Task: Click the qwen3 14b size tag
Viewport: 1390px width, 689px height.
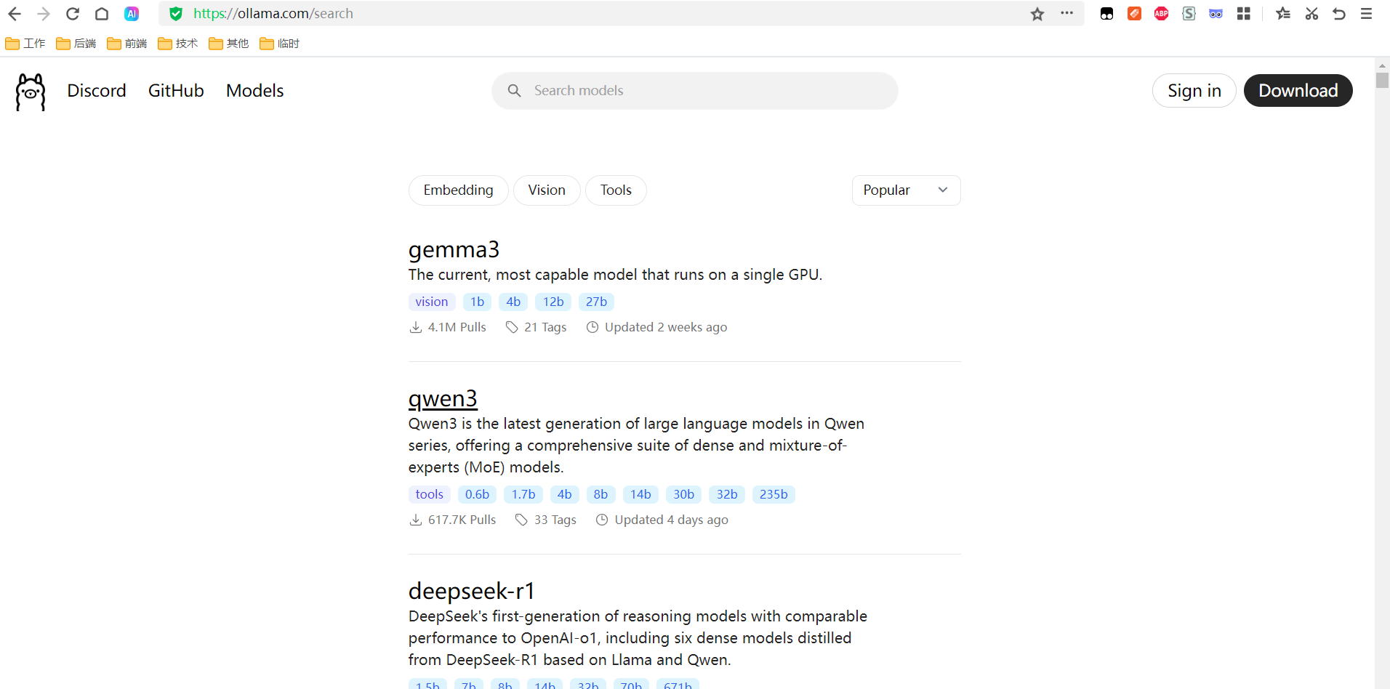Action: click(x=640, y=494)
